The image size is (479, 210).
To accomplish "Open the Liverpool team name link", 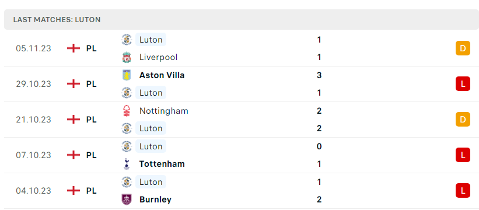I will [158, 57].
